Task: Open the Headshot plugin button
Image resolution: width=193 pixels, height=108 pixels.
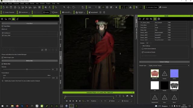Action: (x=93, y=12)
